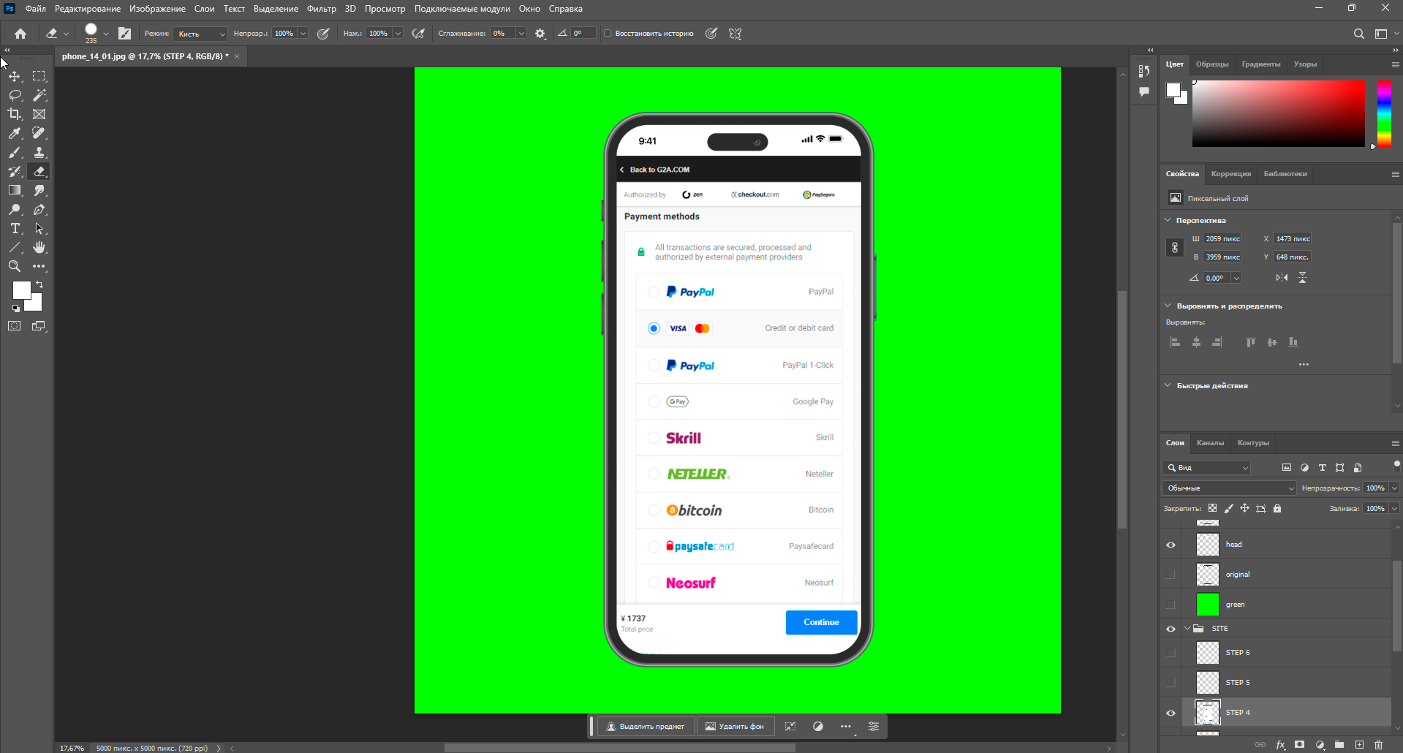
Task: Open symmetry paint butterfly options
Action: point(735,34)
